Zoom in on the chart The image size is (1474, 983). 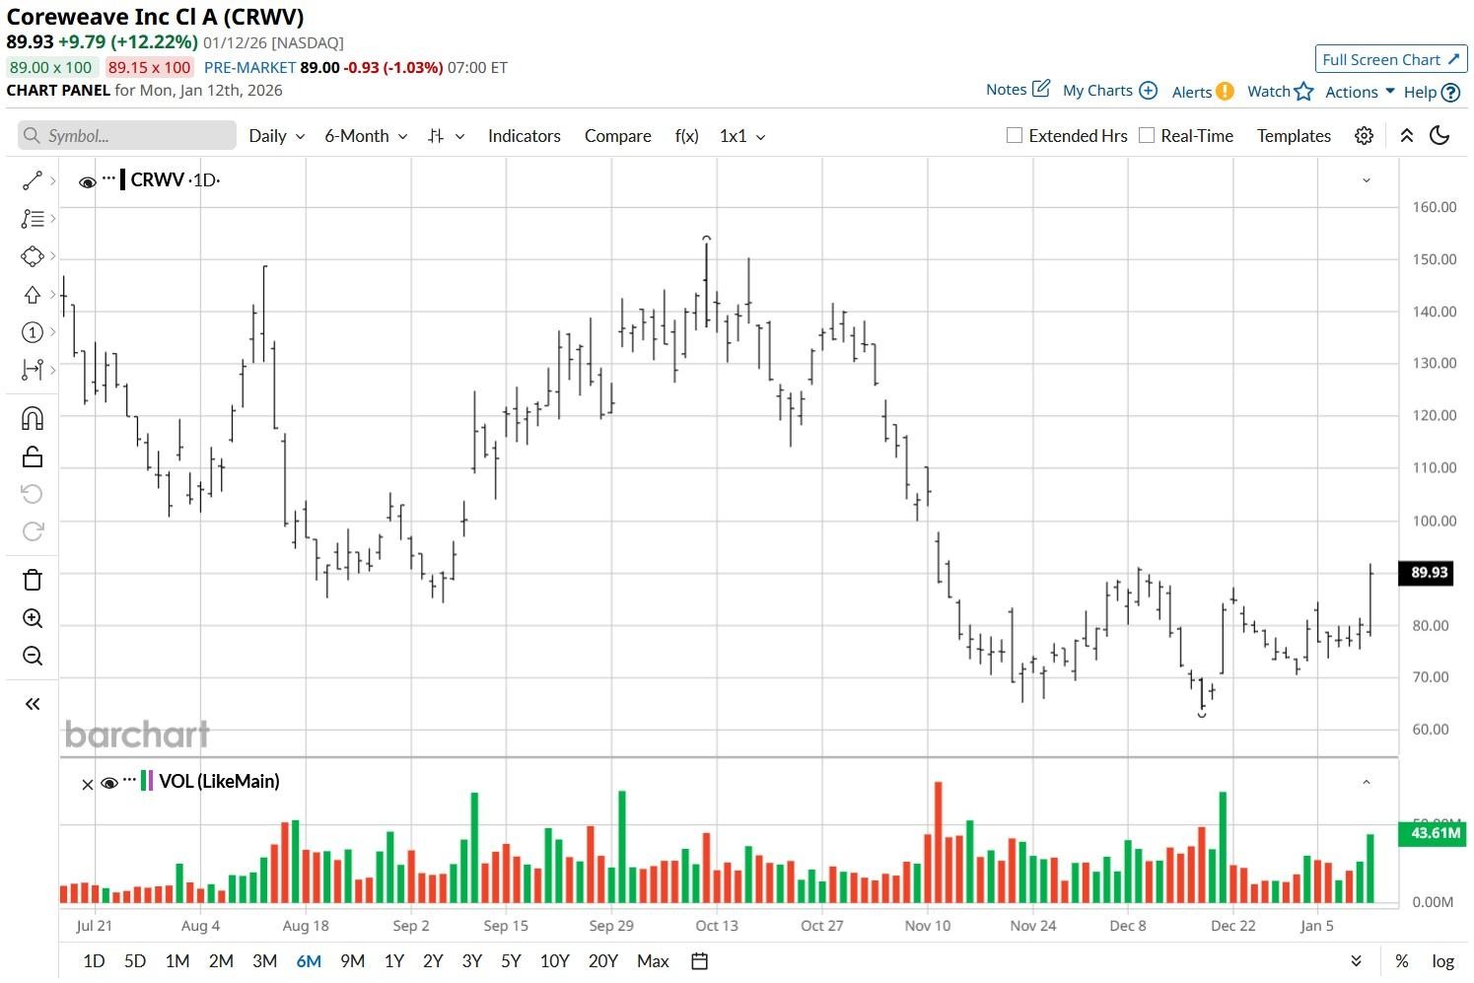33,618
